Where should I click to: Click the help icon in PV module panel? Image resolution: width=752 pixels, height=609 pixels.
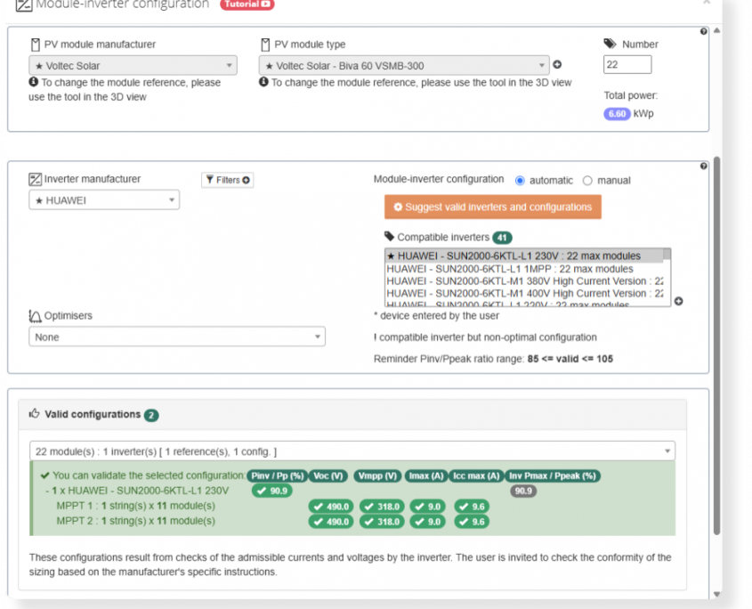[704, 31]
